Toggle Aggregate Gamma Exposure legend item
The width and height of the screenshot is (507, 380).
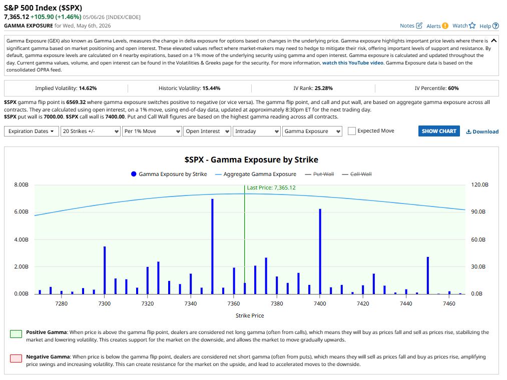point(255,174)
